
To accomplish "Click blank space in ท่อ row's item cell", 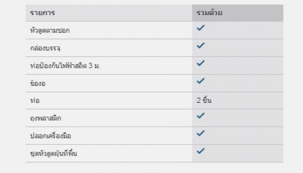I will (x=116, y=101).
